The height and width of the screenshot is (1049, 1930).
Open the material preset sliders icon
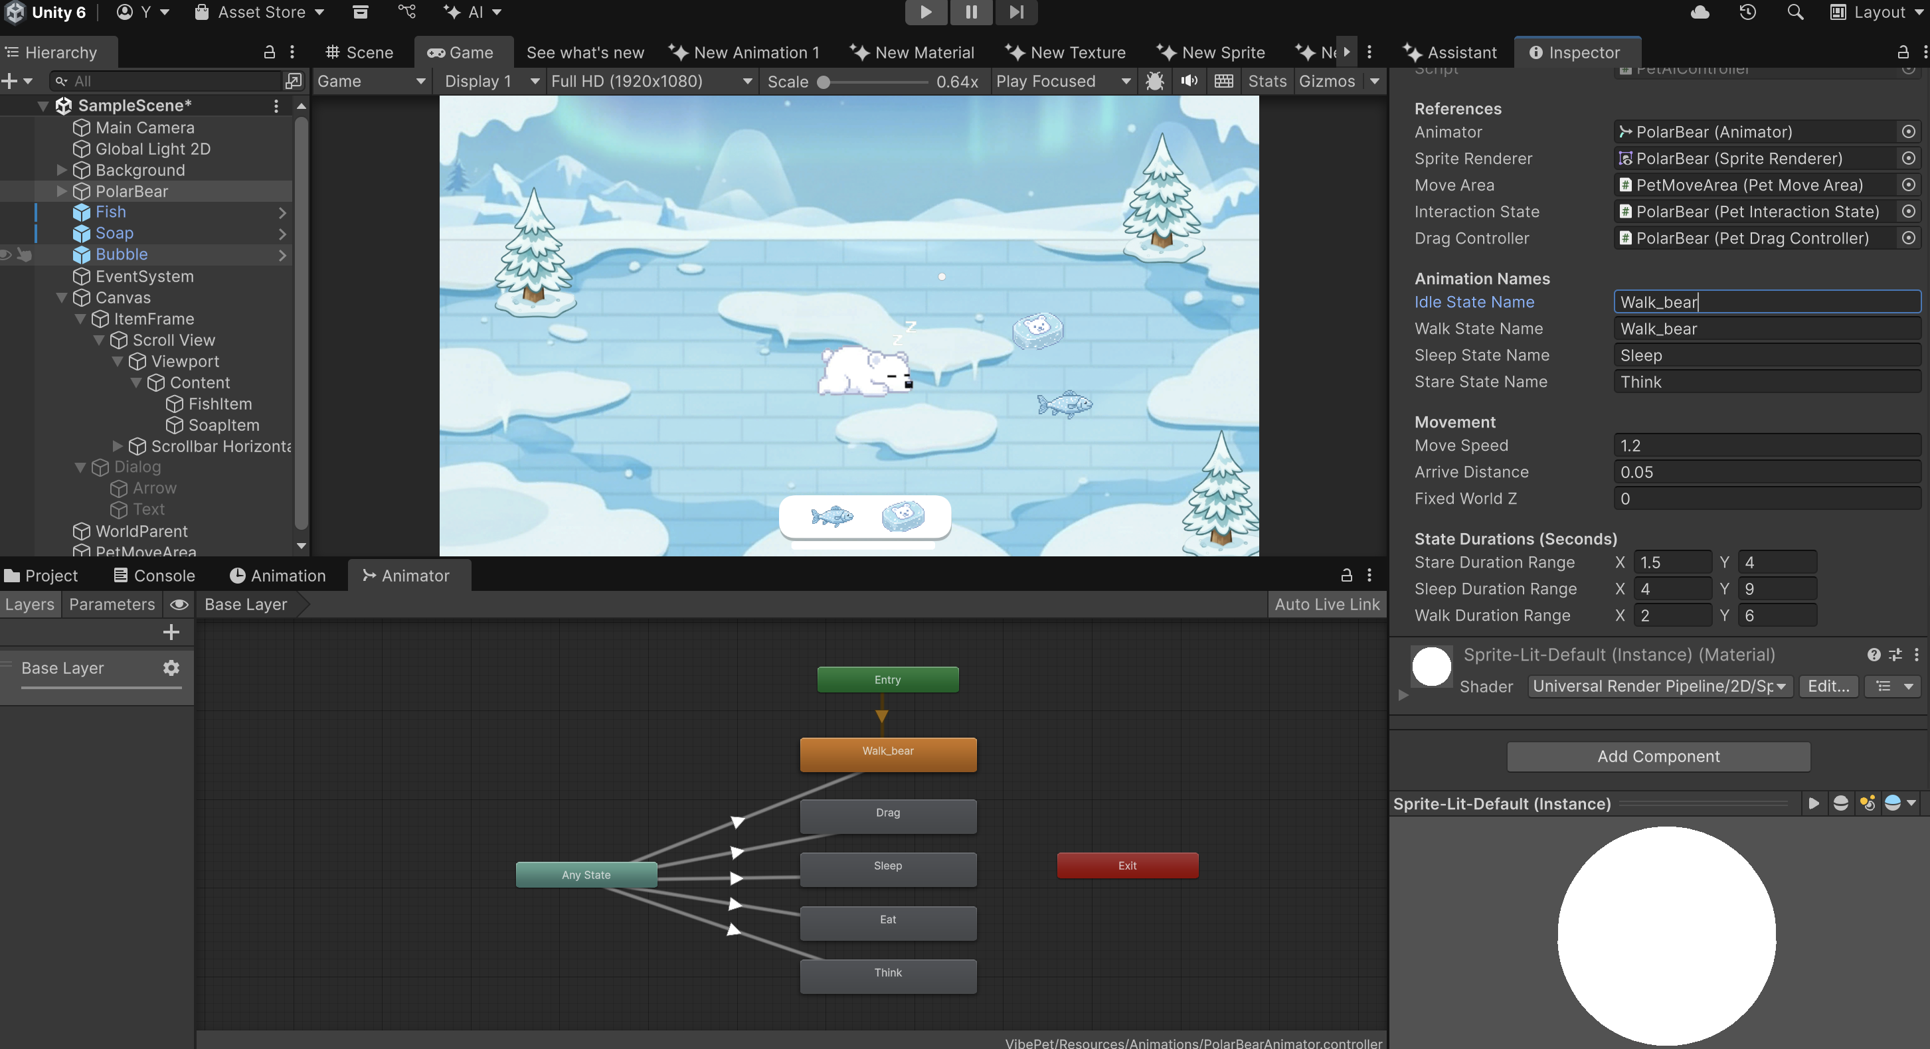[1895, 655]
